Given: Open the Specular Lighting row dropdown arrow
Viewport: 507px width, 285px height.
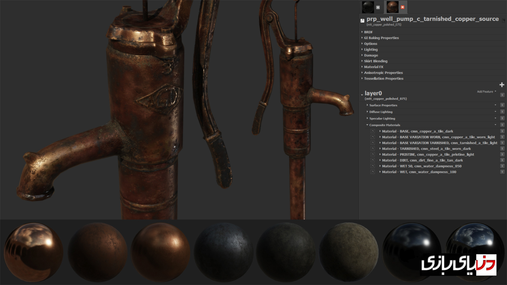Looking at the screenshot, I should tap(496, 118).
